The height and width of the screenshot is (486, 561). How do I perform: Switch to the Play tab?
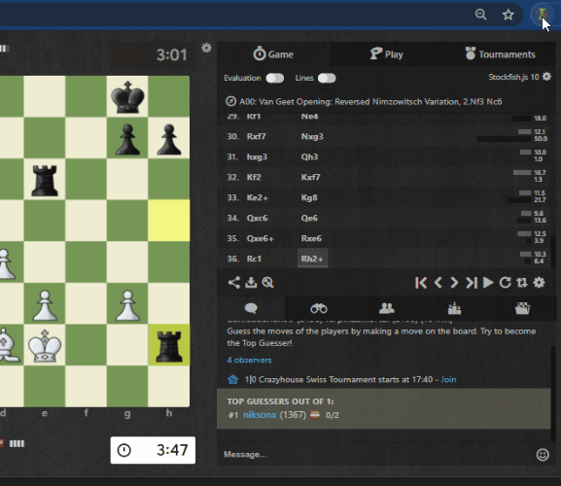(x=386, y=54)
